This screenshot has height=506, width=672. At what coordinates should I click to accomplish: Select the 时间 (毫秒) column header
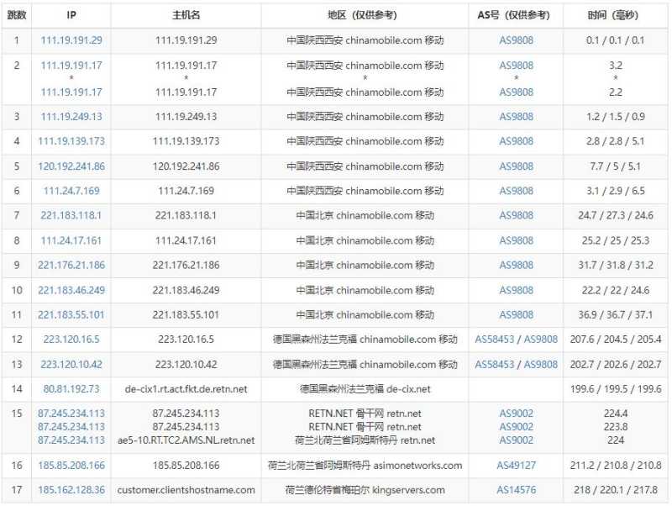point(616,15)
